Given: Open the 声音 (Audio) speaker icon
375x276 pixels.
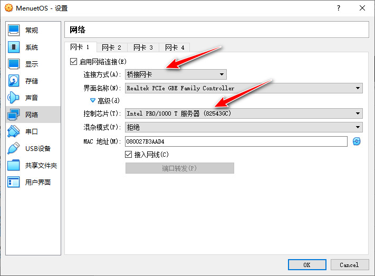Looking at the screenshot, I should coord(14,98).
